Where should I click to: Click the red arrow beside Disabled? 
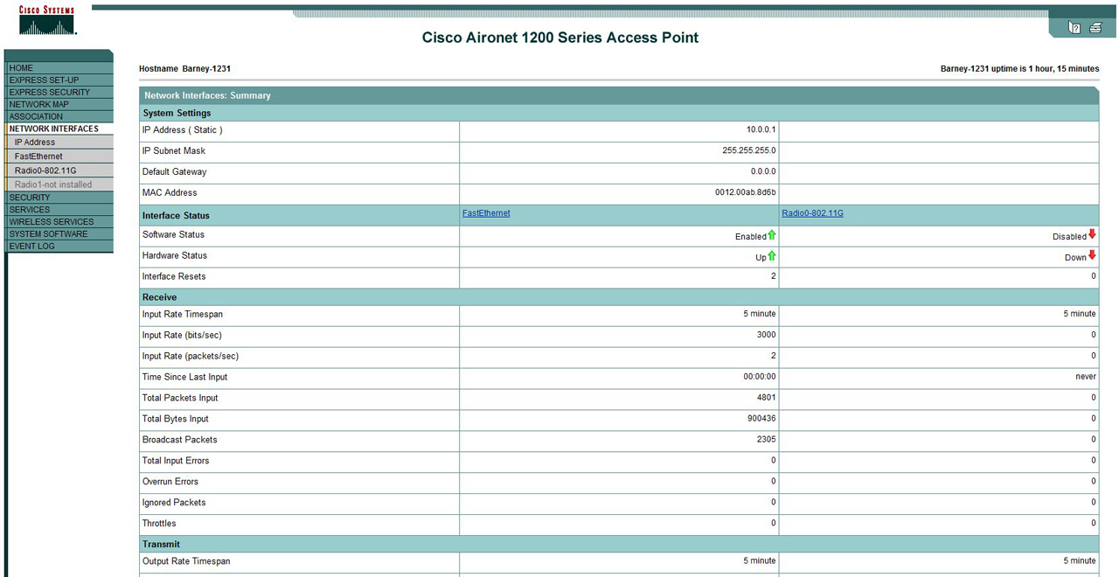(1092, 235)
